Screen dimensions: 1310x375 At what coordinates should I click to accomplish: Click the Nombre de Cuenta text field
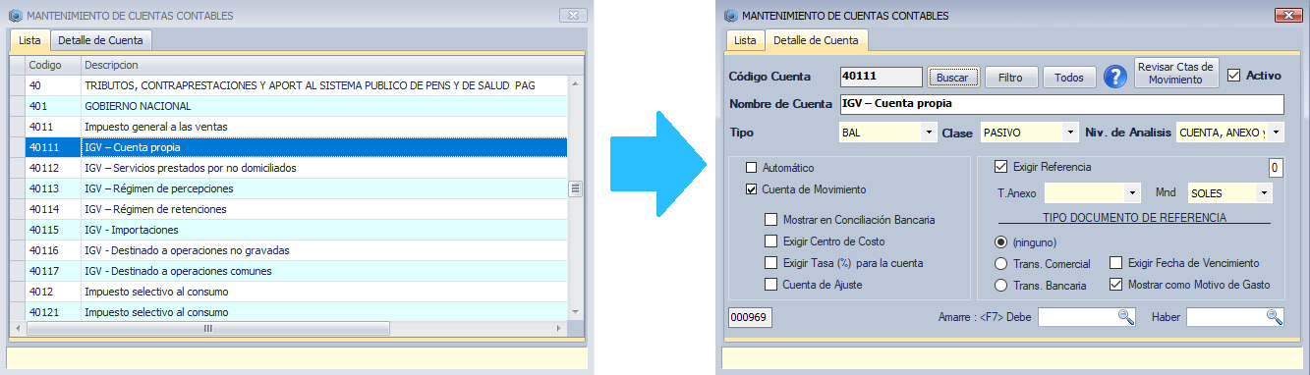[1061, 104]
